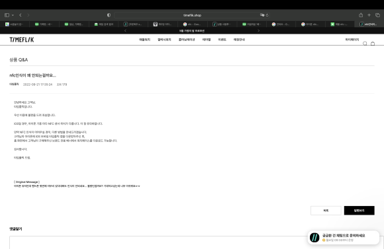384x249 pixels.
Task: Click the search magnifier icon in header
Action: click(x=365, y=44)
